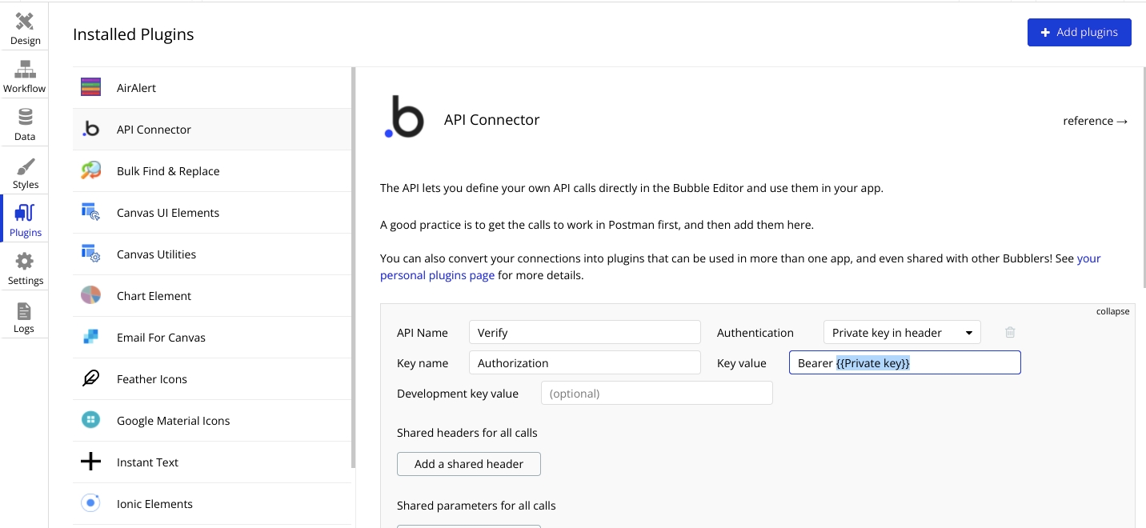Click the trash icon beside Authentication

coord(1010,333)
